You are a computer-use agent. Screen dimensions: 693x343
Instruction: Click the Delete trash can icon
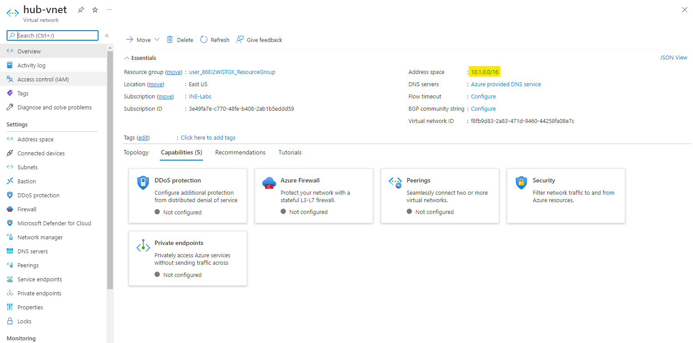(x=170, y=40)
